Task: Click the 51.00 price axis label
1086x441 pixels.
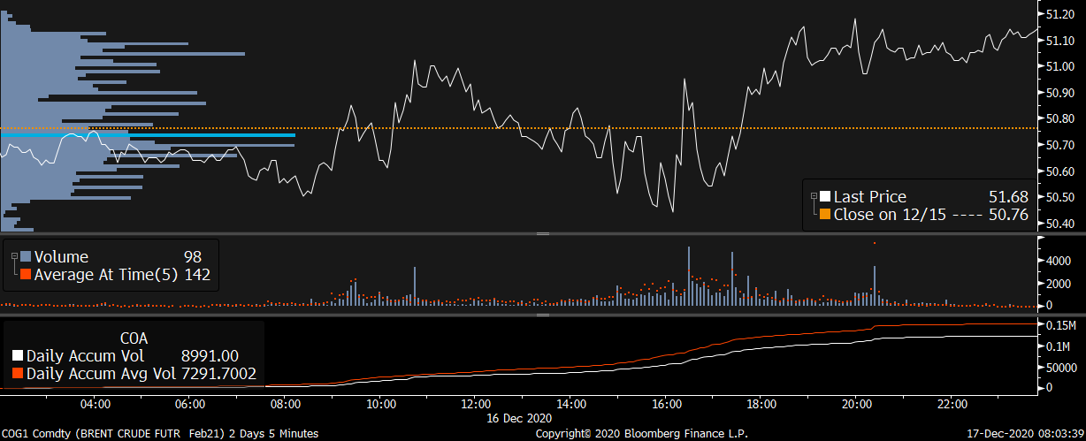Action: click(x=1060, y=66)
